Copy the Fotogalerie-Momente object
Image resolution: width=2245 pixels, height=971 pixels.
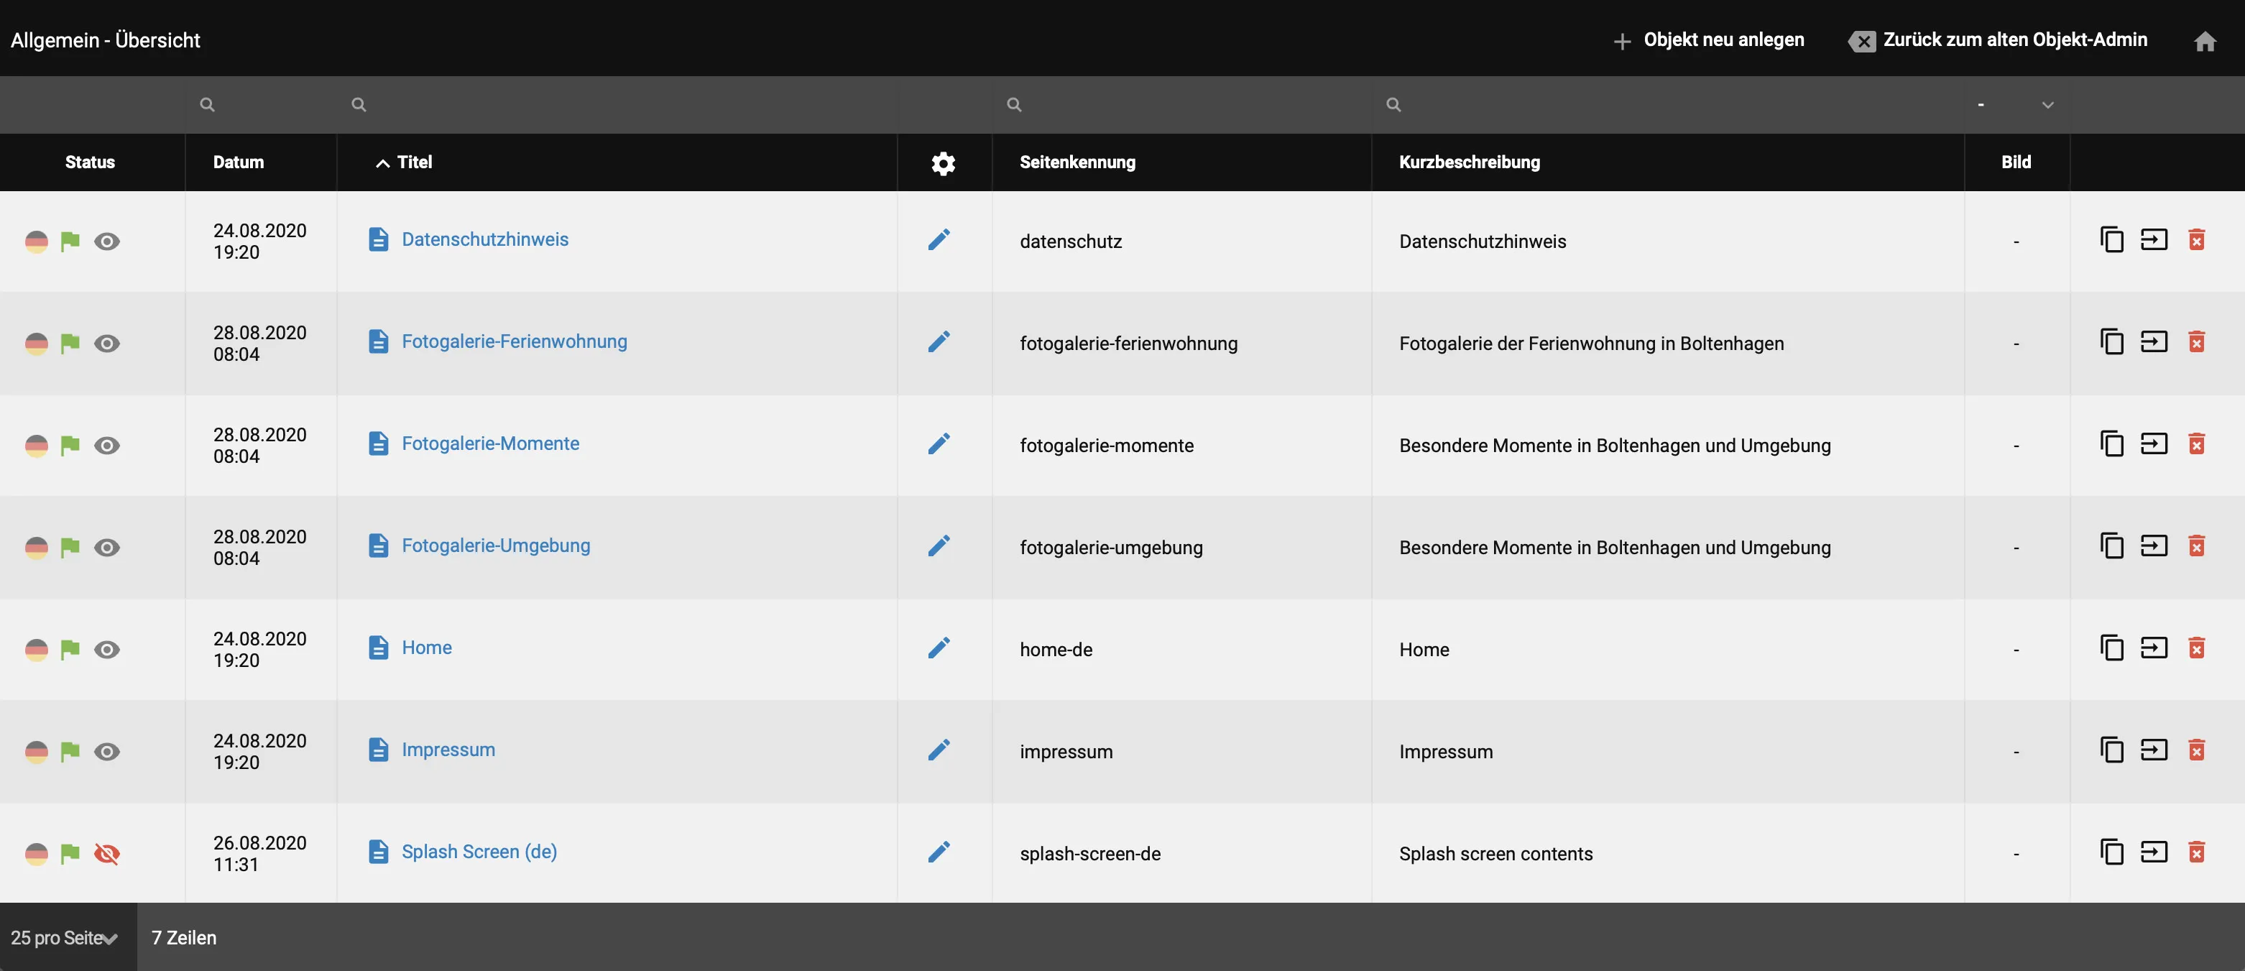coord(2111,443)
